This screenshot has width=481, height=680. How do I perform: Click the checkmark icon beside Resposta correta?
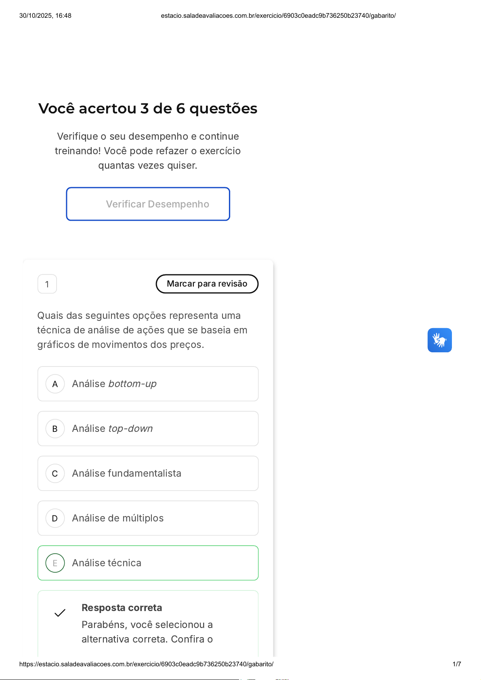60,613
